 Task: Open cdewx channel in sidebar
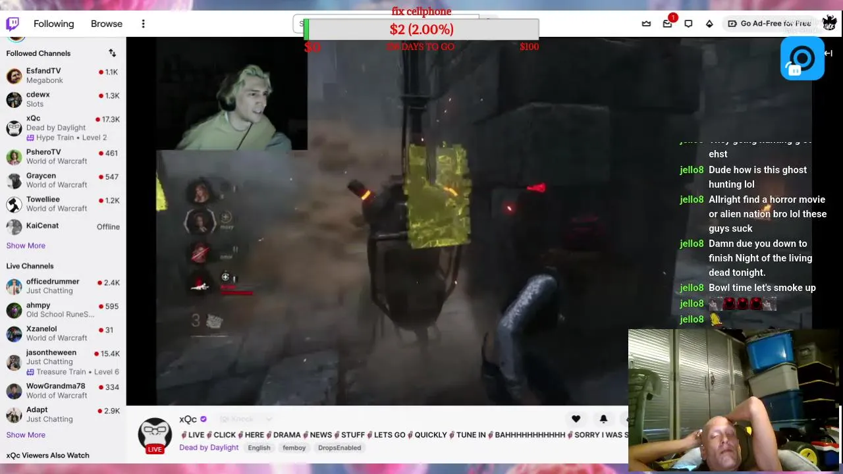pos(63,99)
